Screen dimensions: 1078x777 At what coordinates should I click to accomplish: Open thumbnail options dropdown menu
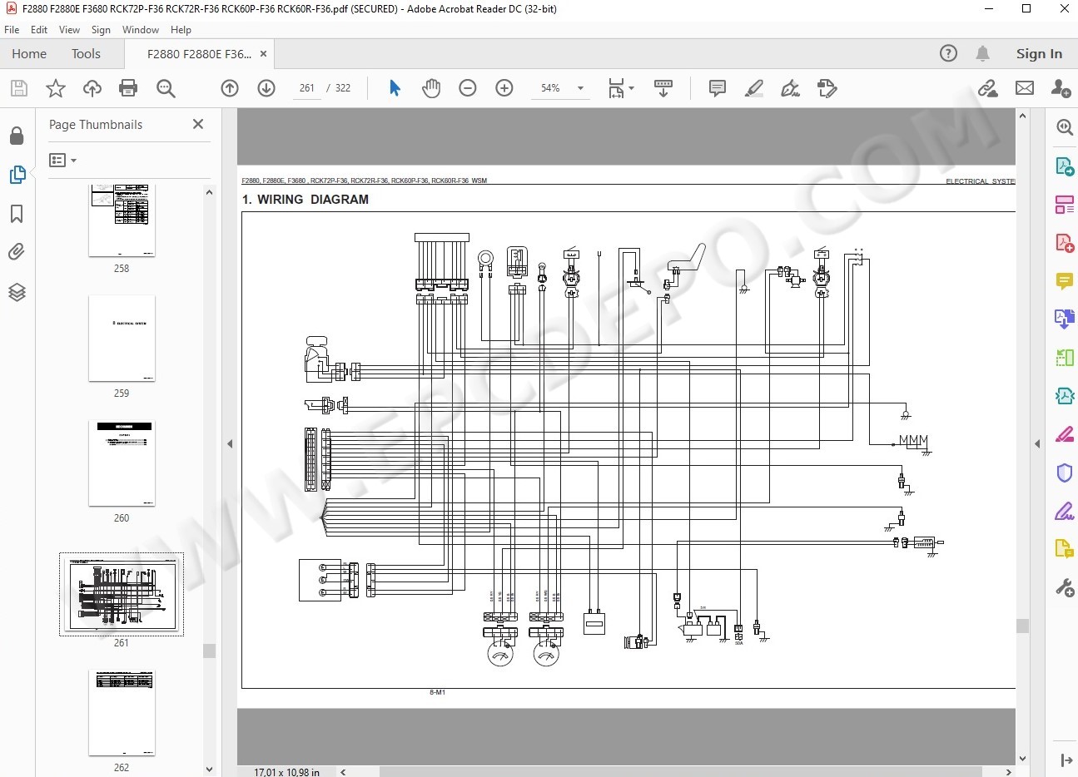[x=63, y=160]
